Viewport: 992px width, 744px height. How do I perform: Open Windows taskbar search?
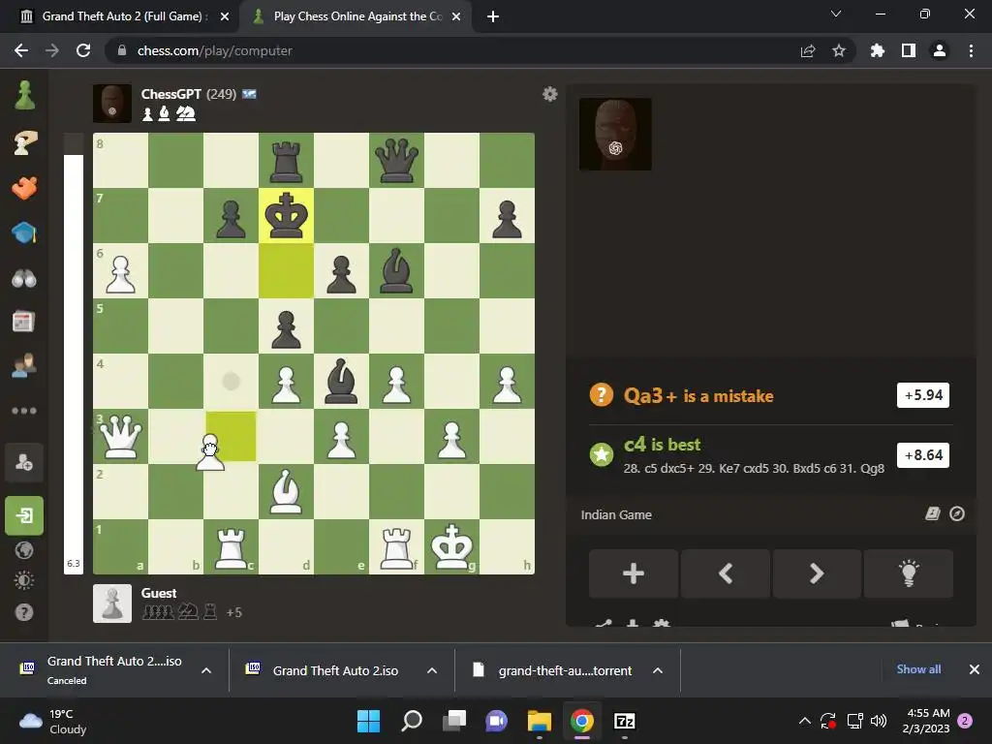[411, 721]
